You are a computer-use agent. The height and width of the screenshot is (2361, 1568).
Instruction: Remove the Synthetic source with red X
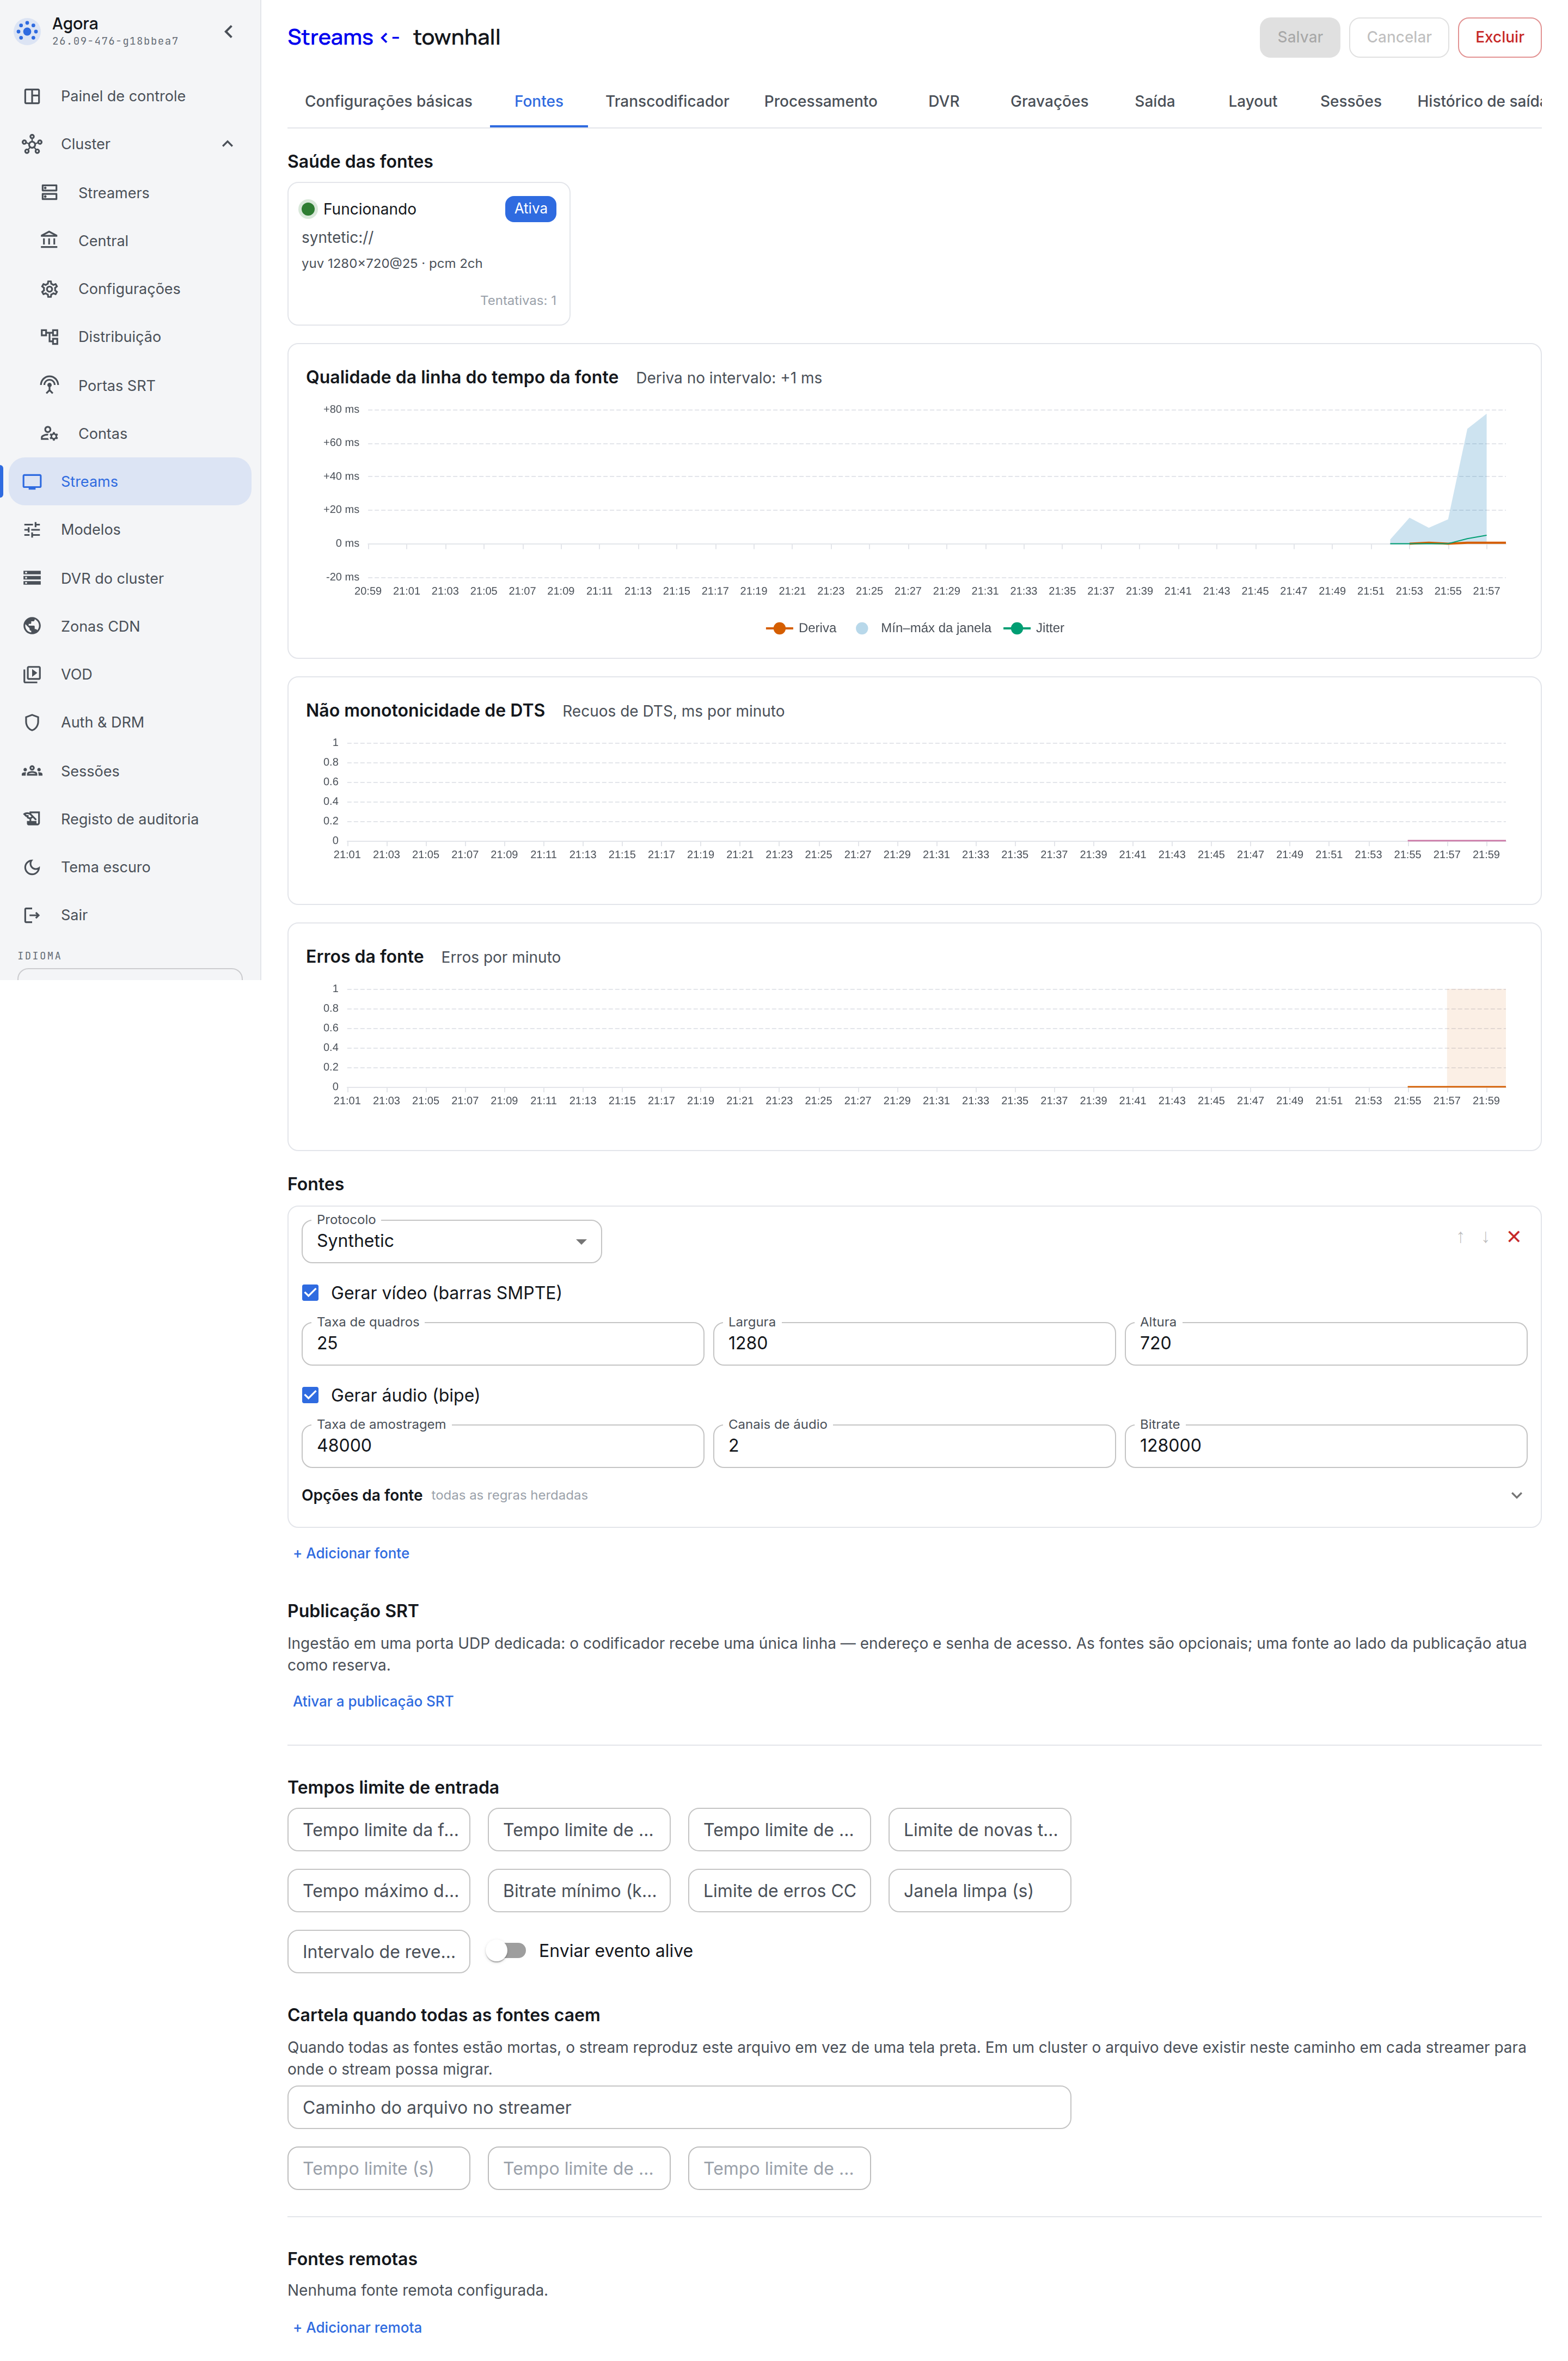[1514, 1237]
